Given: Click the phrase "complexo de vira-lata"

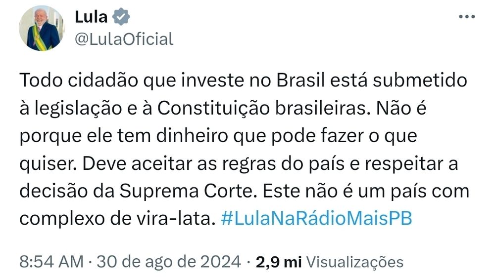Looking at the screenshot, I should [115, 218].
